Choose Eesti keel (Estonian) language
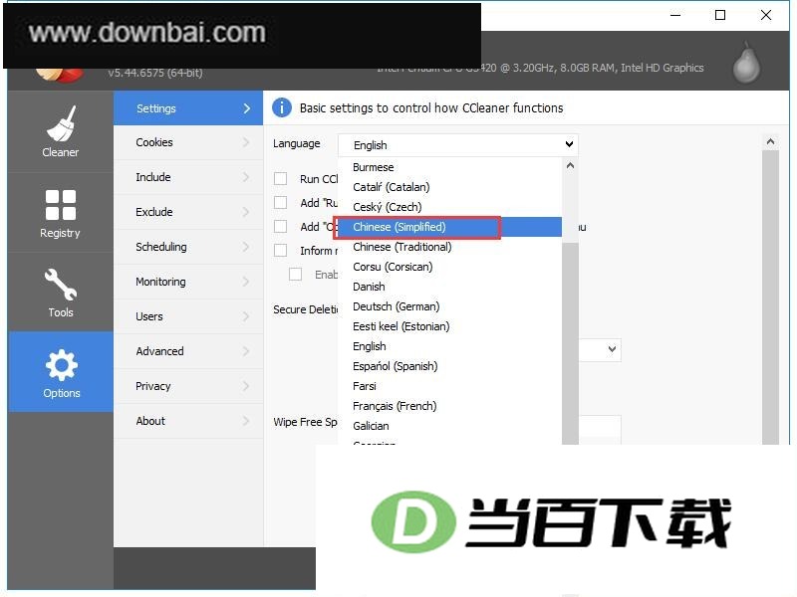Image resolution: width=797 pixels, height=597 pixels. point(450,326)
